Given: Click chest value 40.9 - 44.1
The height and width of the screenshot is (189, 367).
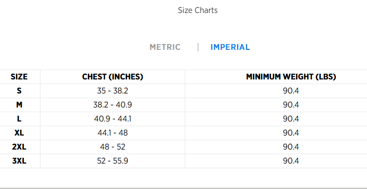Looking at the screenshot, I should click(113, 119).
